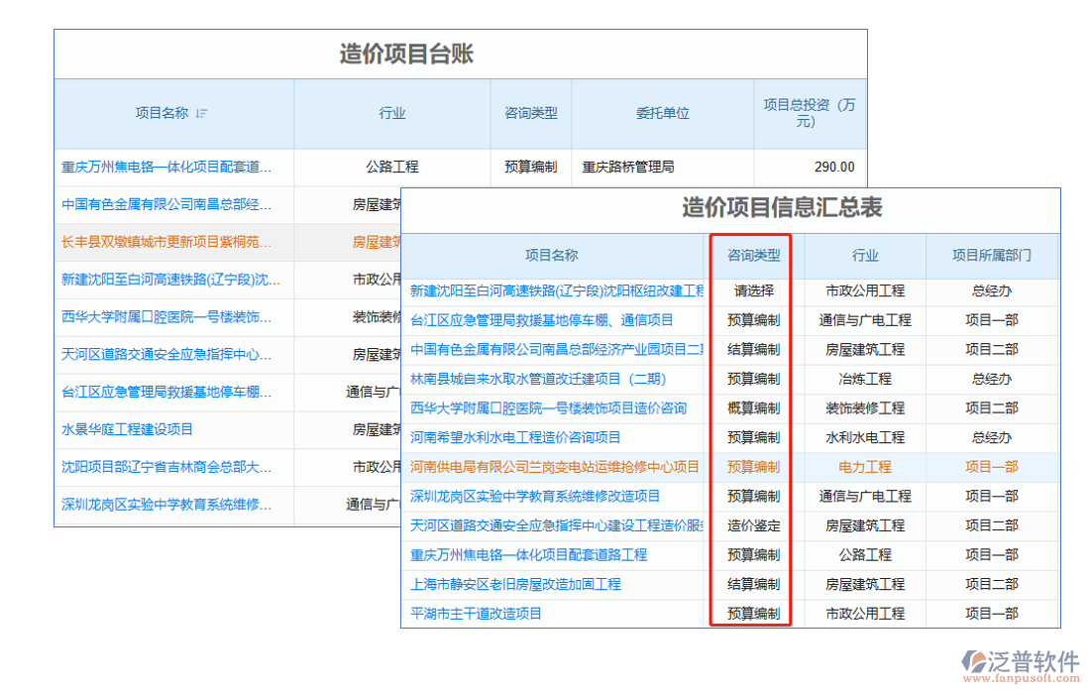Select 林南县城自来水取水管道改迁建项目（二期）link
Image resolution: width=1090 pixels, height=694 pixels.
(x=538, y=379)
